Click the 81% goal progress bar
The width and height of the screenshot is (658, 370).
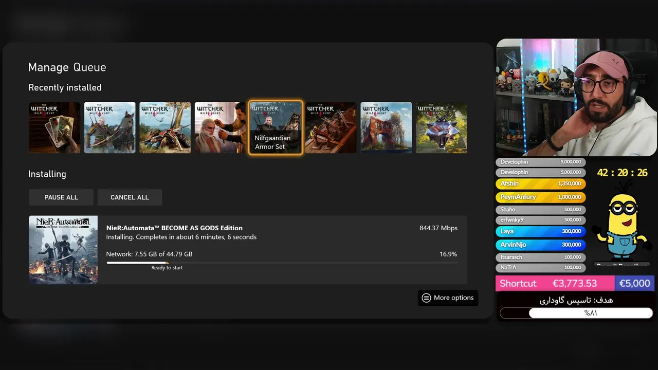coord(576,313)
